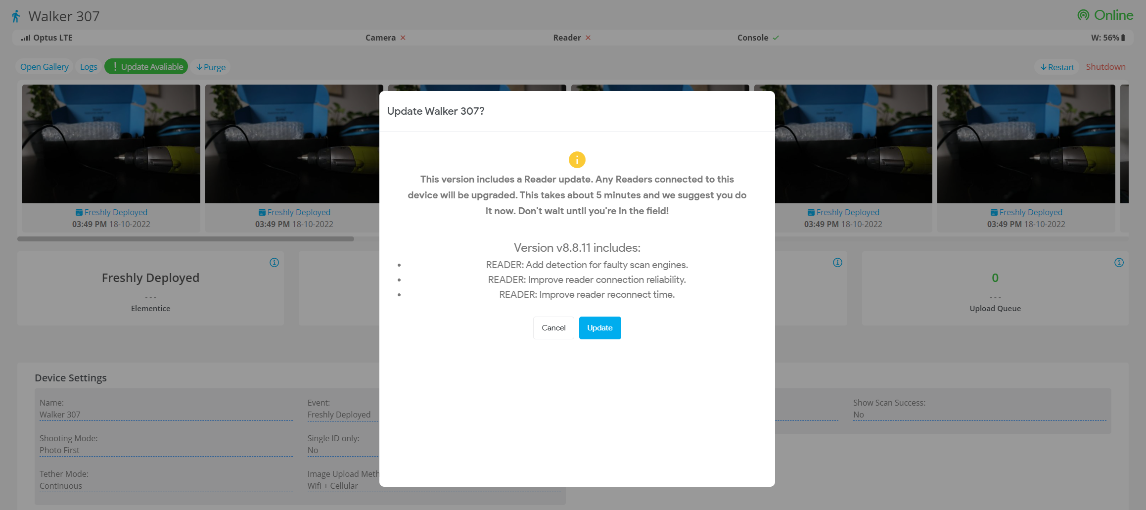Open info icon on Upload Queue card
This screenshot has width=1146, height=510.
tap(1119, 263)
